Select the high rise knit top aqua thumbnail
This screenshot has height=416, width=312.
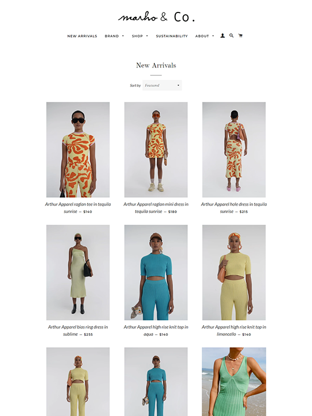pos(156,272)
